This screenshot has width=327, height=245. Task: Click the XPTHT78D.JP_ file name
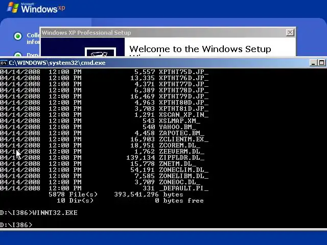click(184, 90)
